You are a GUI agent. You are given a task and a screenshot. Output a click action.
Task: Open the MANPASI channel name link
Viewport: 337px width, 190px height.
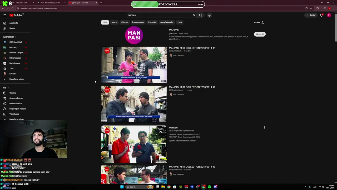pyautogui.click(x=174, y=30)
